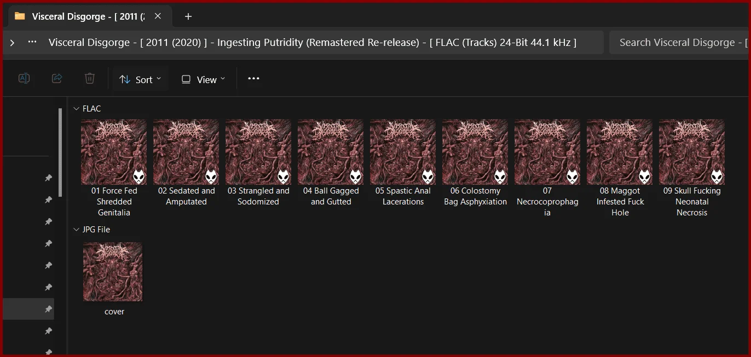Screen dimensions: 751x357
Task: Select thumbnail of 03 Strangled track
Action: pos(258,152)
